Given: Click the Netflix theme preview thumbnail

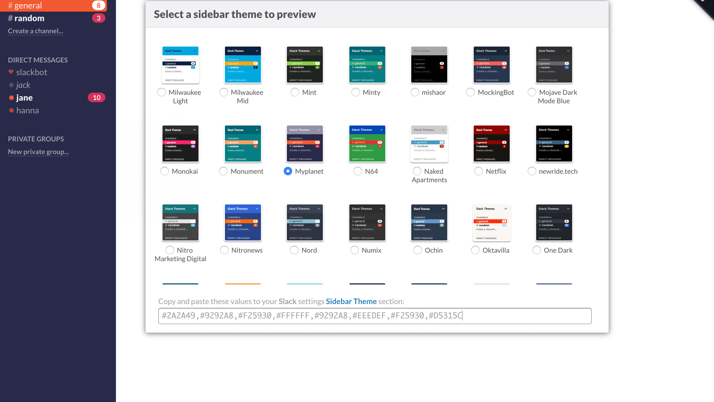Looking at the screenshot, I should click(x=491, y=144).
